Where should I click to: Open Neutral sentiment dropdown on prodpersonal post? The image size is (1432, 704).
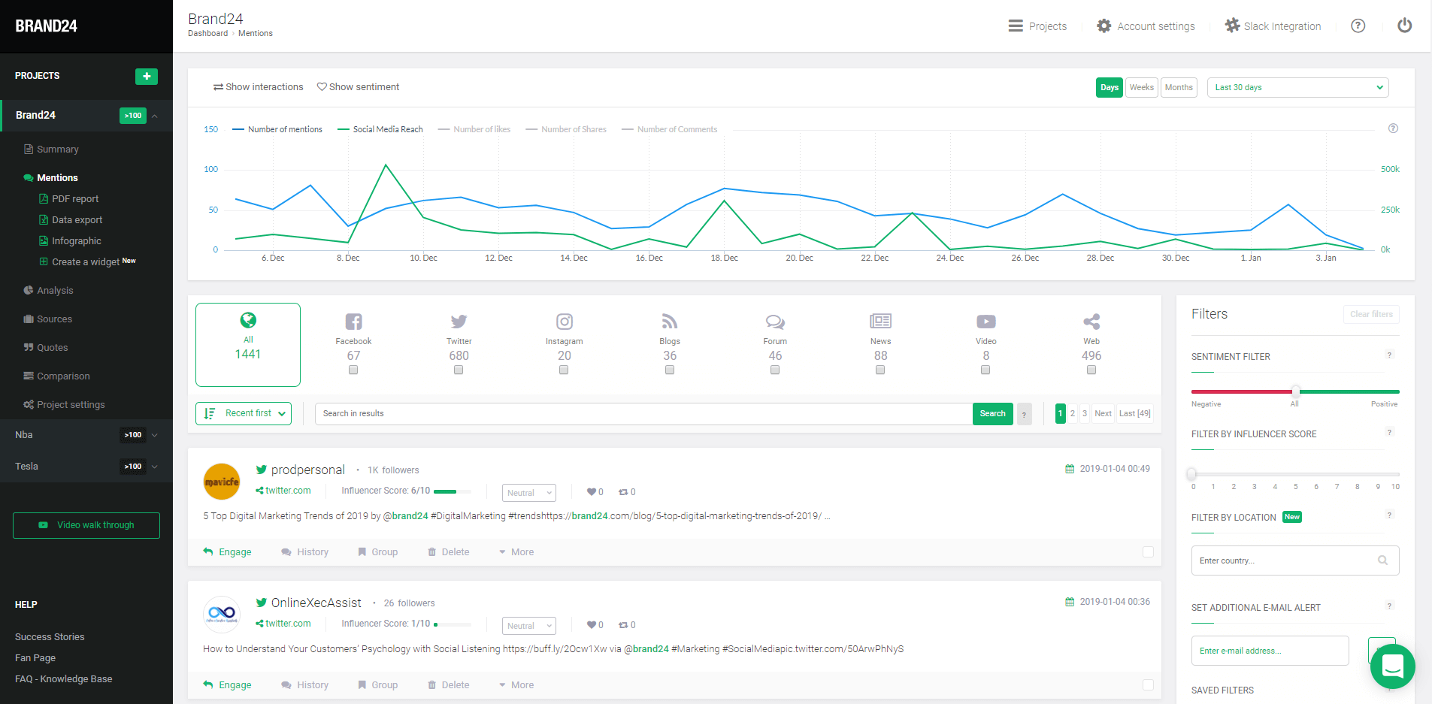tap(529, 493)
